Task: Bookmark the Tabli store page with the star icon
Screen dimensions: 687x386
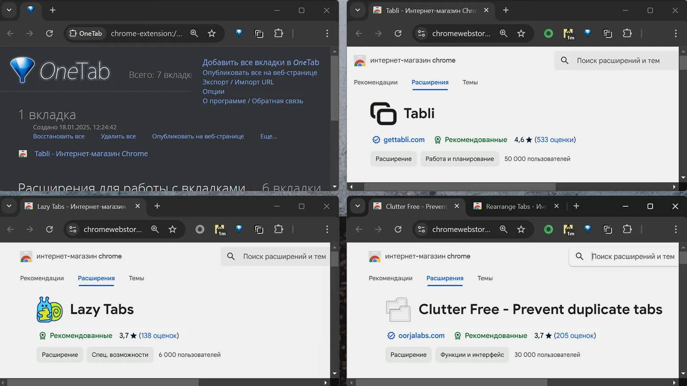Action: click(x=521, y=33)
